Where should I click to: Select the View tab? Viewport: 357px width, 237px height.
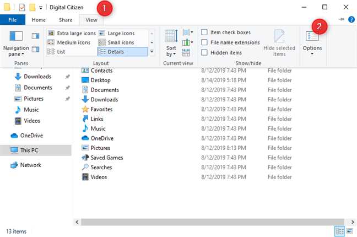point(91,20)
